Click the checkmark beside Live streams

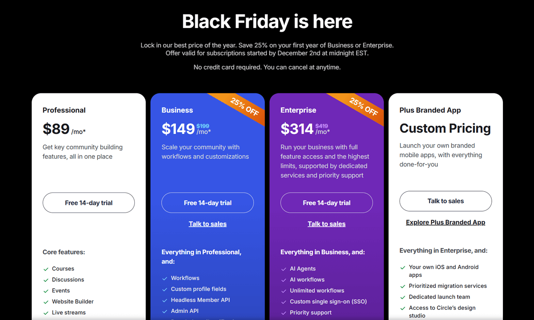(x=46, y=312)
